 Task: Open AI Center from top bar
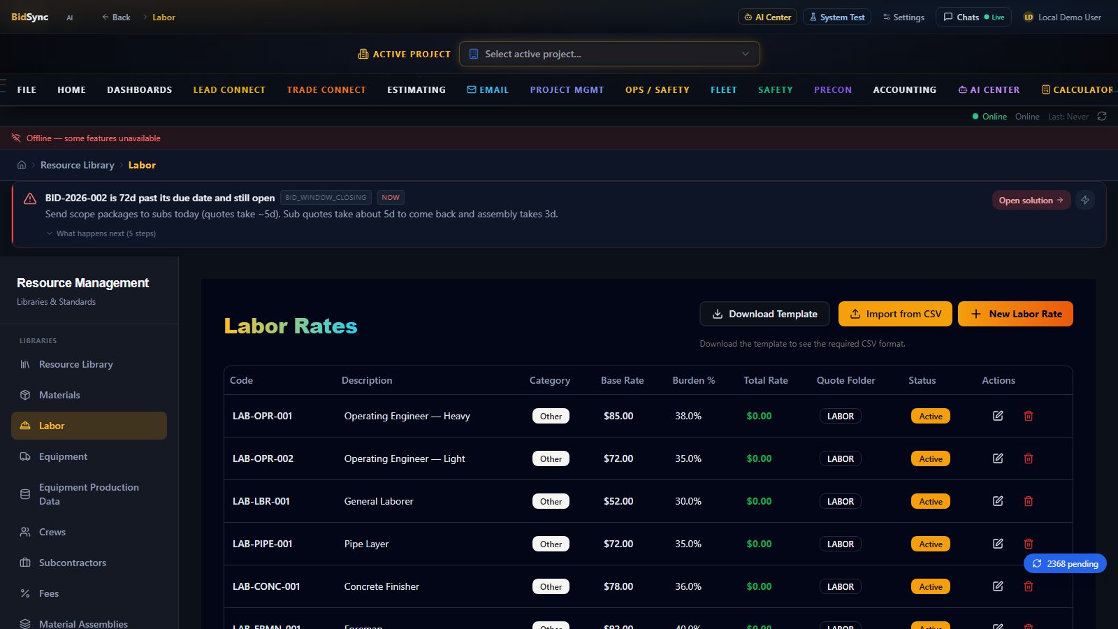[x=767, y=17]
